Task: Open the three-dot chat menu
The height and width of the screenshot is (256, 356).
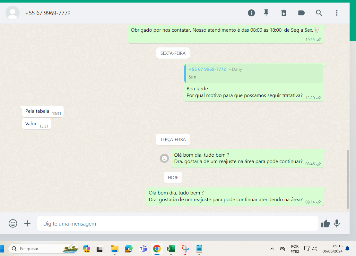Action: tap(337, 13)
